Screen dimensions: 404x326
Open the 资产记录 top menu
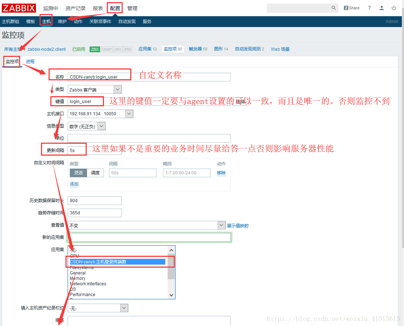[x=75, y=8]
